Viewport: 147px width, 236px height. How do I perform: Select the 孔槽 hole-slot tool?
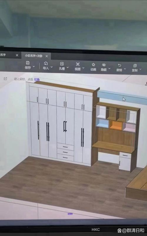tap(62, 66)
